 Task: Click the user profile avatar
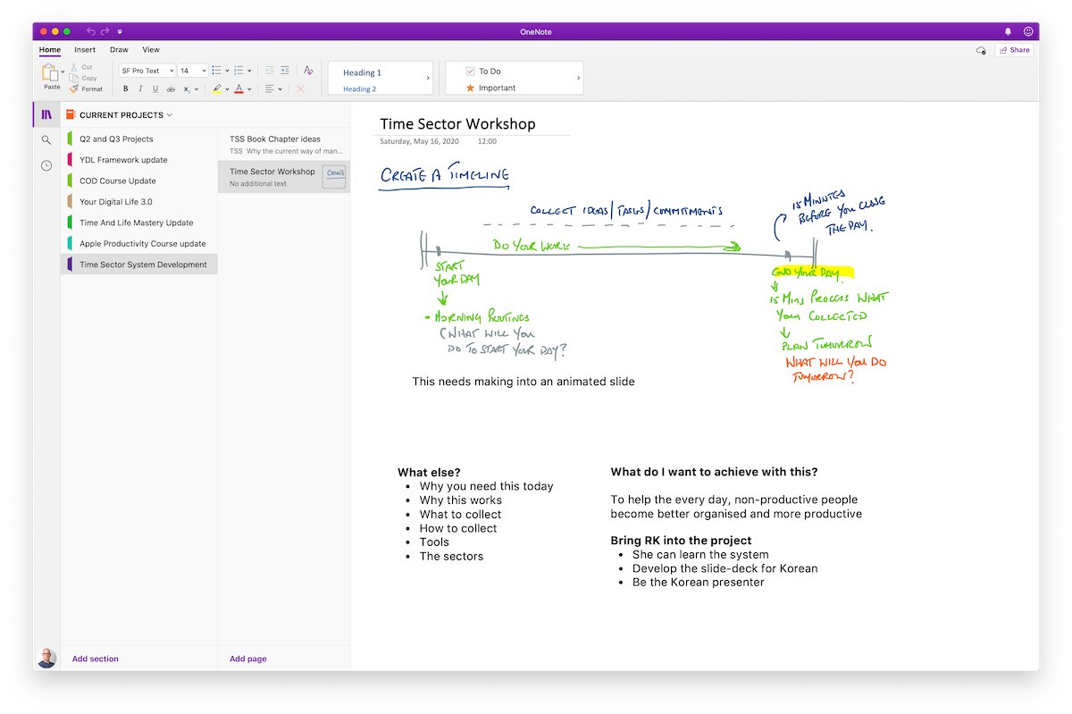pyautogui.click(x=46, y=659)
